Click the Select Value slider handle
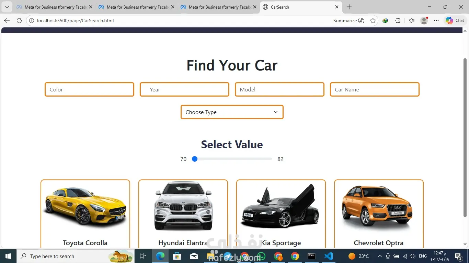The width and height of the screenshot is (469, 263). [195, 159]
